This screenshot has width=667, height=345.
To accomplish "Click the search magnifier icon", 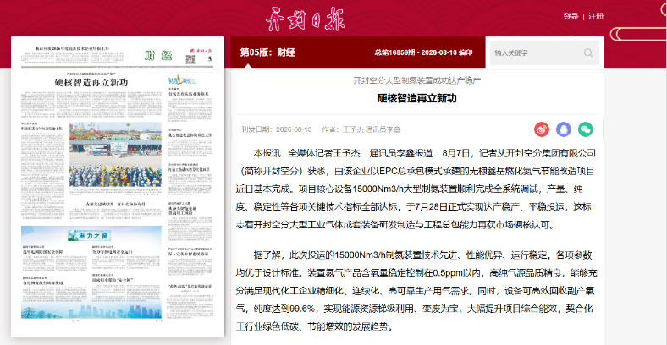I will click(588, 52).
